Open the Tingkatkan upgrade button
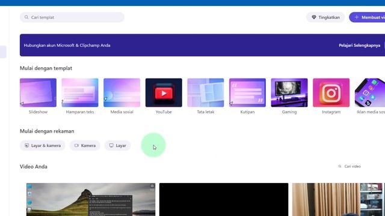This screenshot has width=385, height=216. click(325, 17)
